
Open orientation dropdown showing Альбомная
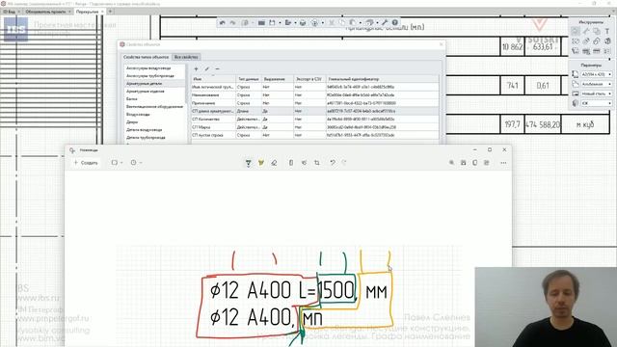point(597,84)
